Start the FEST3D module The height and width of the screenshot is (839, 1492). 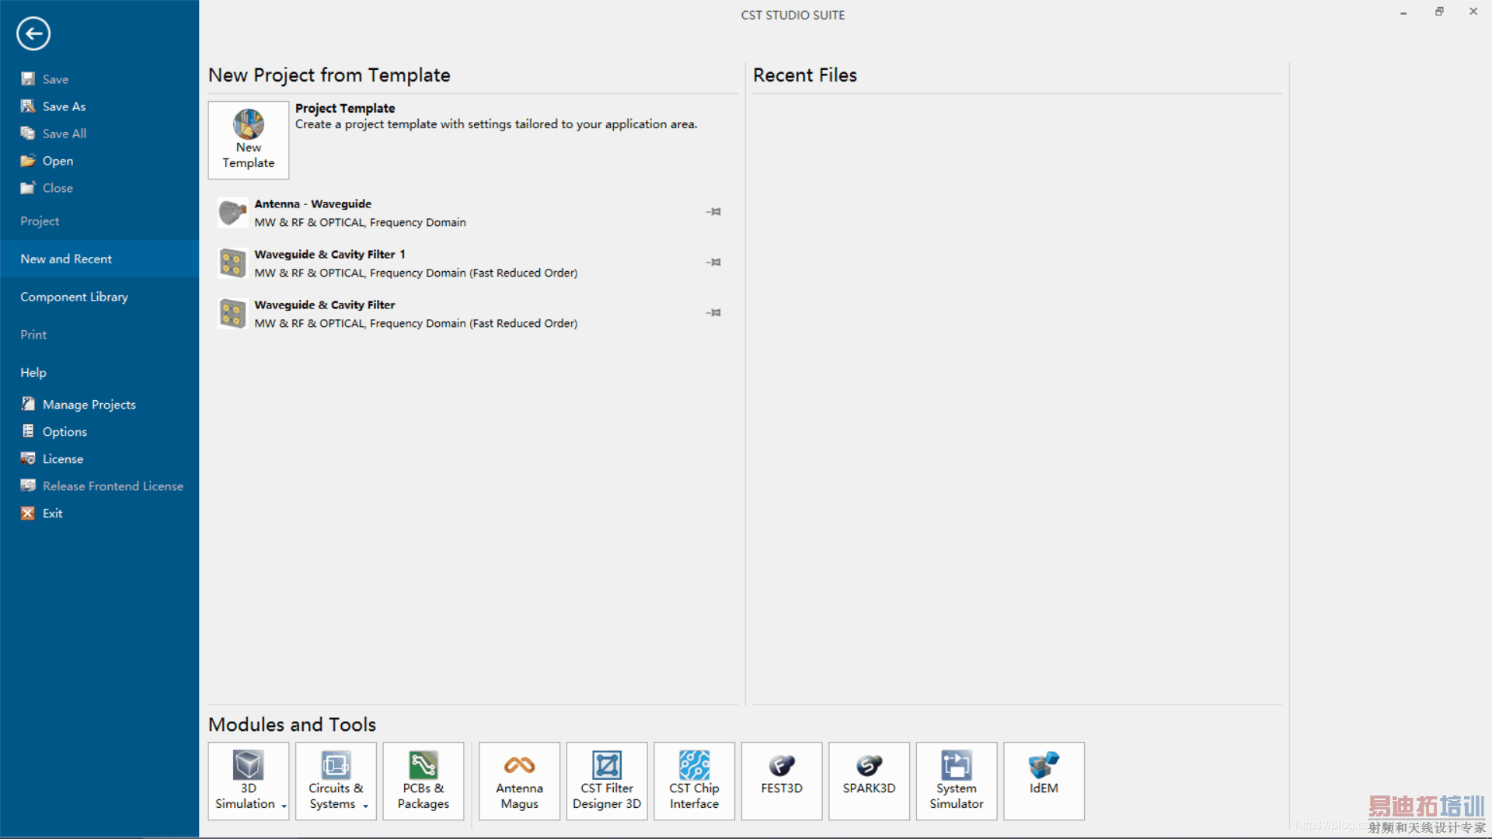(x=782, y=781)
